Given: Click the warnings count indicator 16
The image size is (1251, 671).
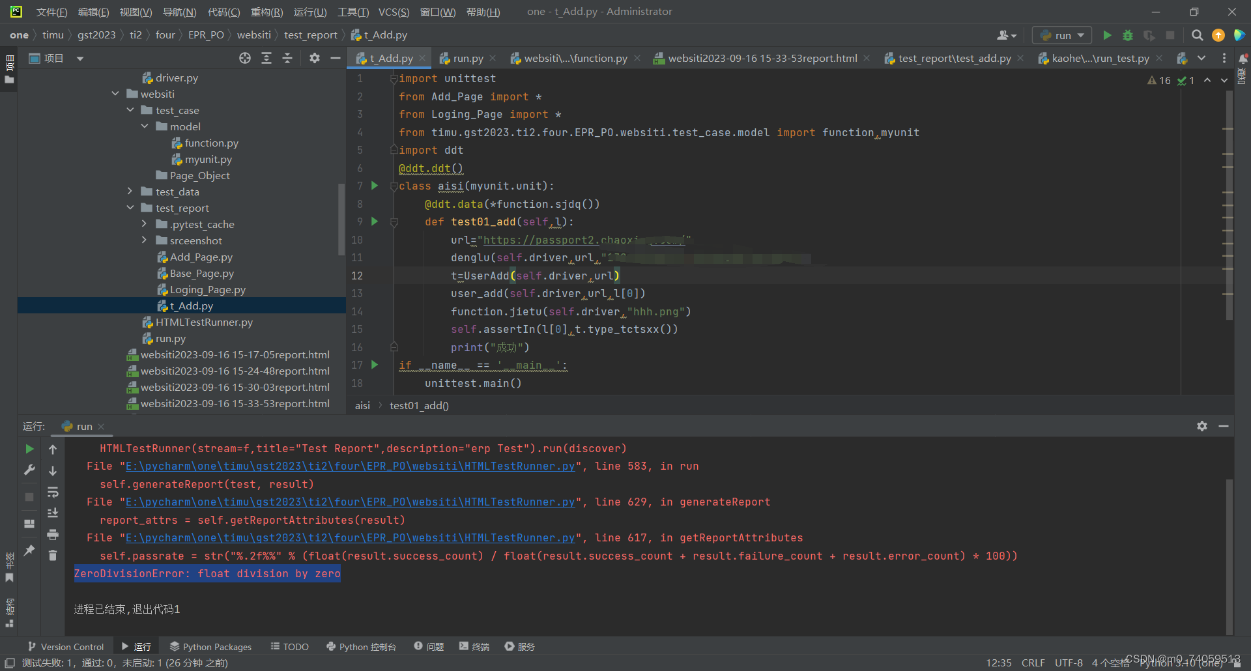Looking at the screenshot, I should [x=1159, y=80].
